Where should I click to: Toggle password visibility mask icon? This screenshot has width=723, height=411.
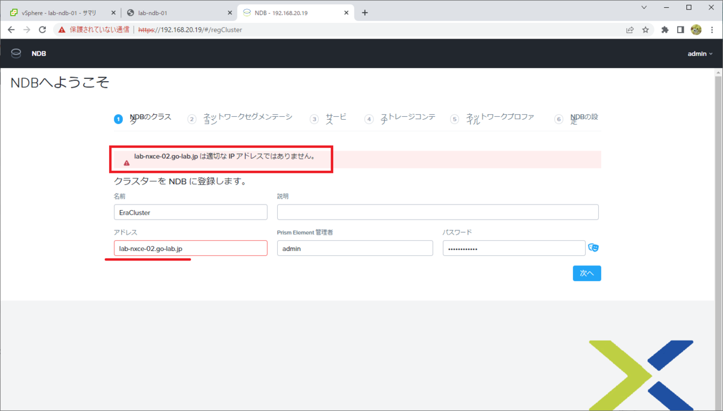[x=593, y=247]
